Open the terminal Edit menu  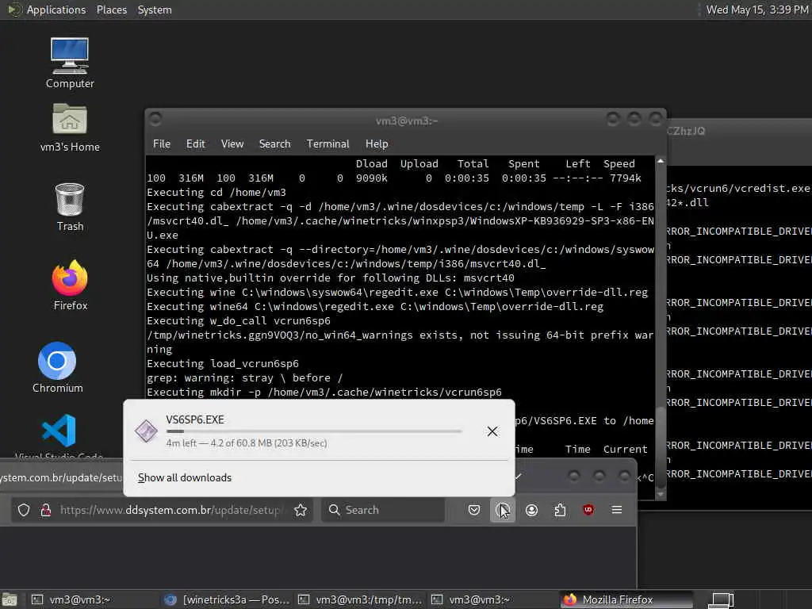pyautogui.click(x=195, y=144)
